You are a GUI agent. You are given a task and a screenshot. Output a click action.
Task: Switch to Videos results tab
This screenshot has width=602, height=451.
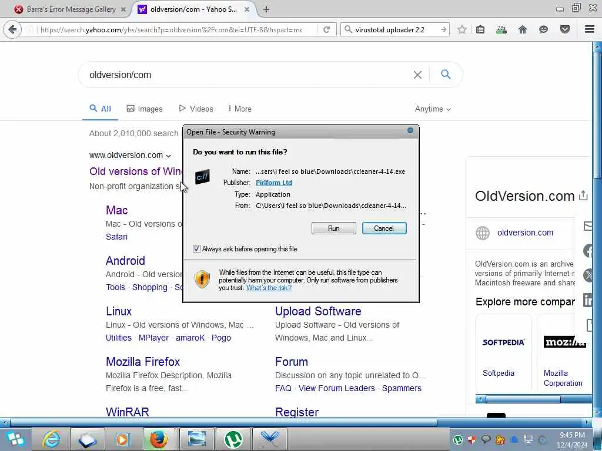pos(196,109)
